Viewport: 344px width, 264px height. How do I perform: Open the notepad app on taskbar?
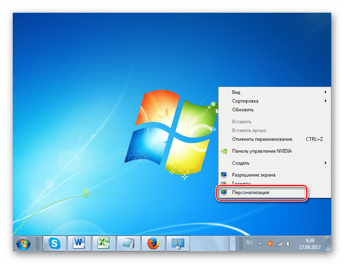(x=129, y=243)
